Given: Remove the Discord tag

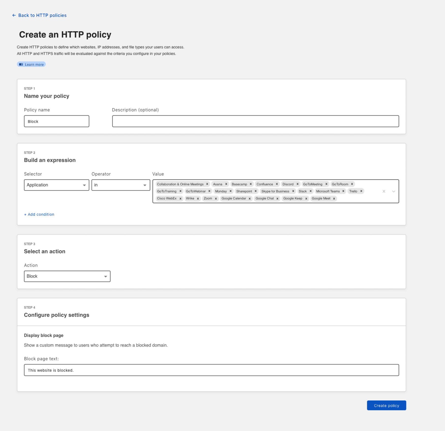Looking at the screenshot, I should [298, 184].
